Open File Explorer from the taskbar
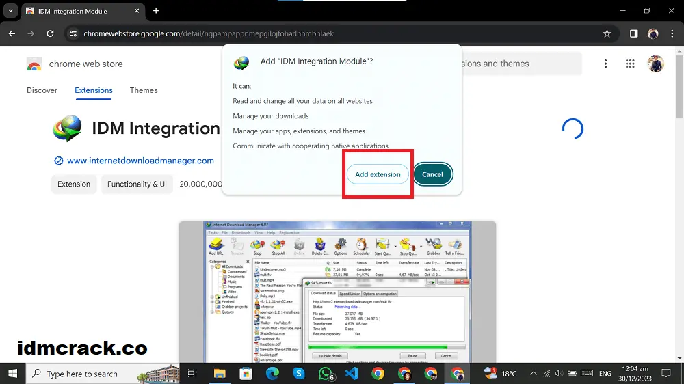Viewport: 684px width, 384px height. coord(220,374)
